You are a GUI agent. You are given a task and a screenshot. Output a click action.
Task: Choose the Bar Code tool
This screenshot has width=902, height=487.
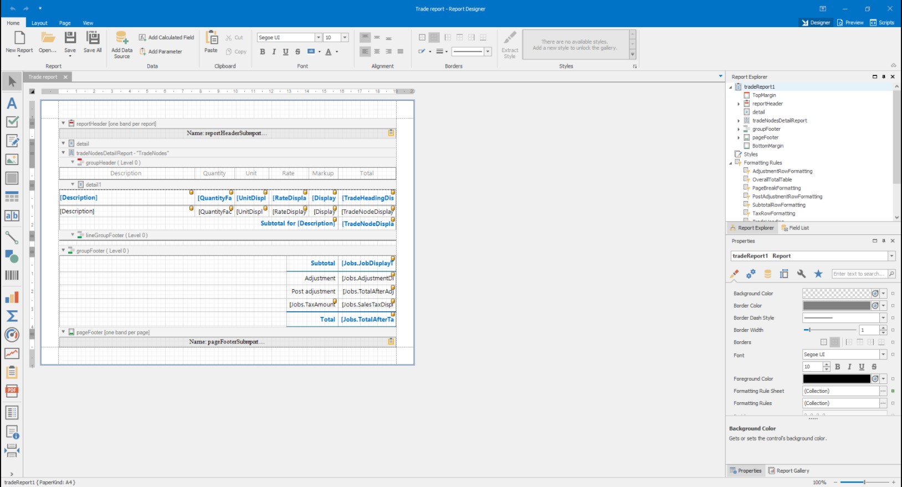[12, 275]
